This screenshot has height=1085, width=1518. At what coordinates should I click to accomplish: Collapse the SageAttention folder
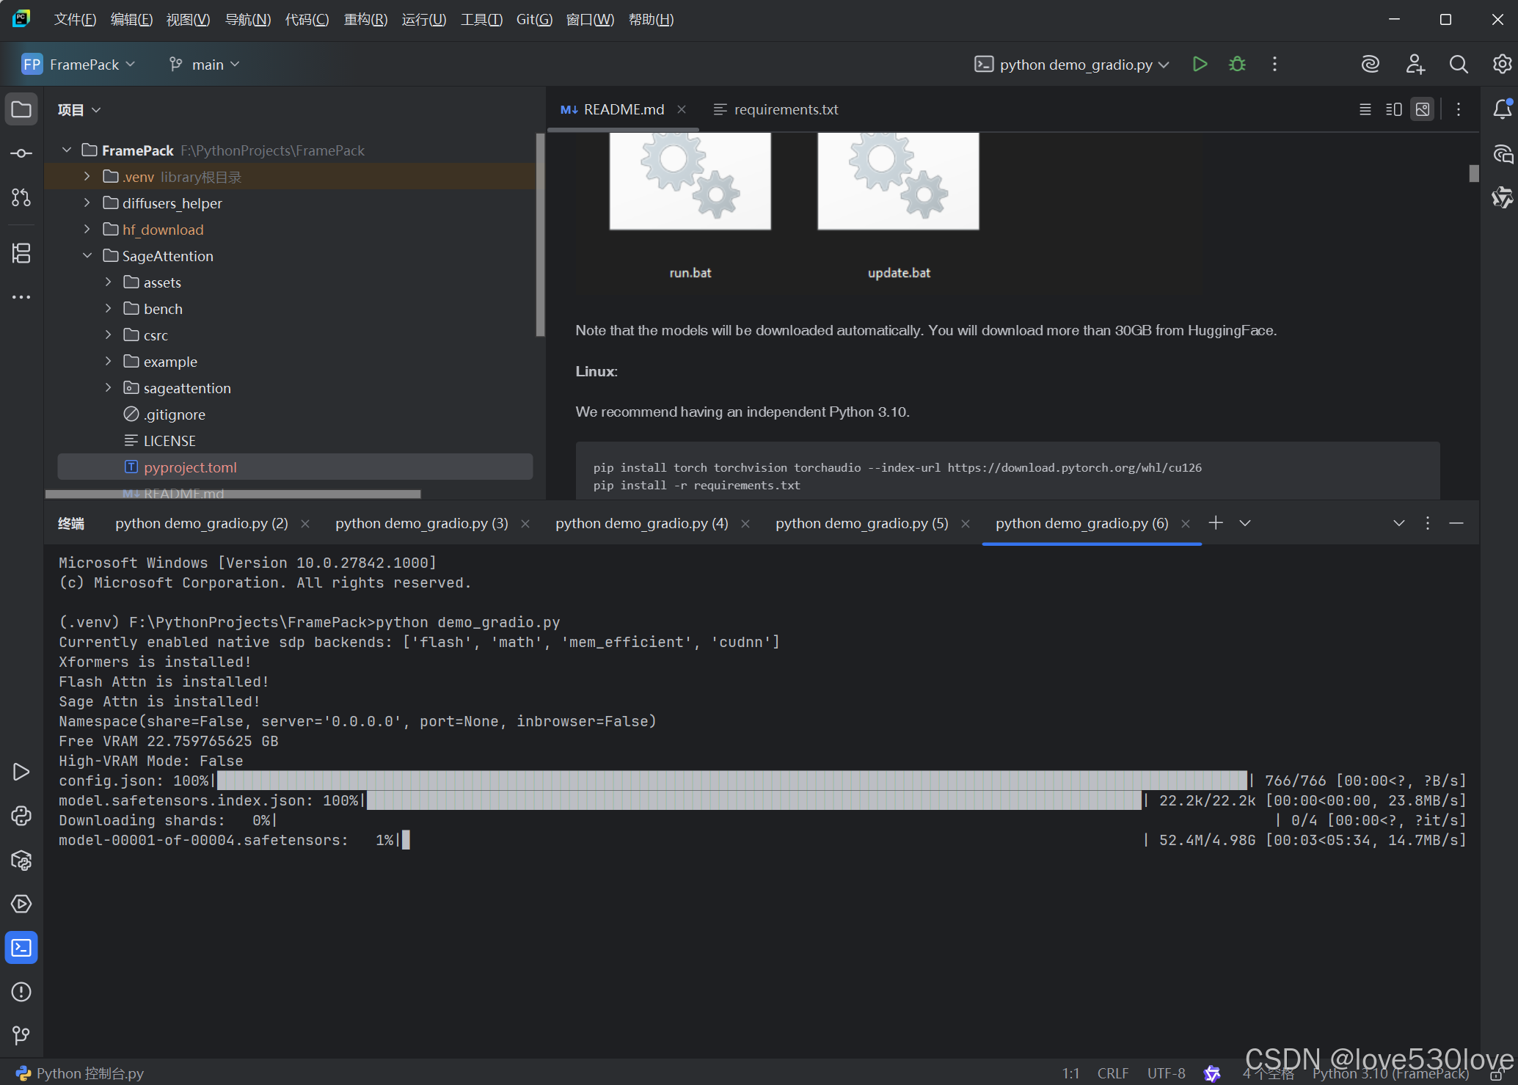[87, 256]
